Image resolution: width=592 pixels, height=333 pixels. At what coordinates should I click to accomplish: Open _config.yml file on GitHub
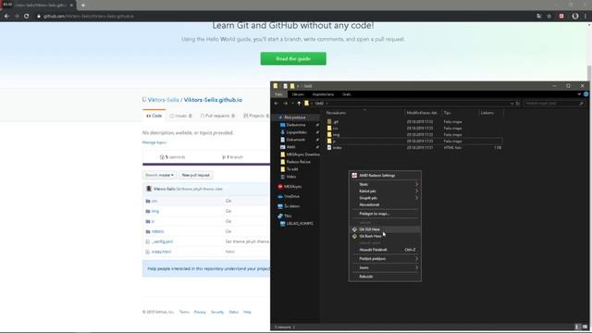[163, 241]
